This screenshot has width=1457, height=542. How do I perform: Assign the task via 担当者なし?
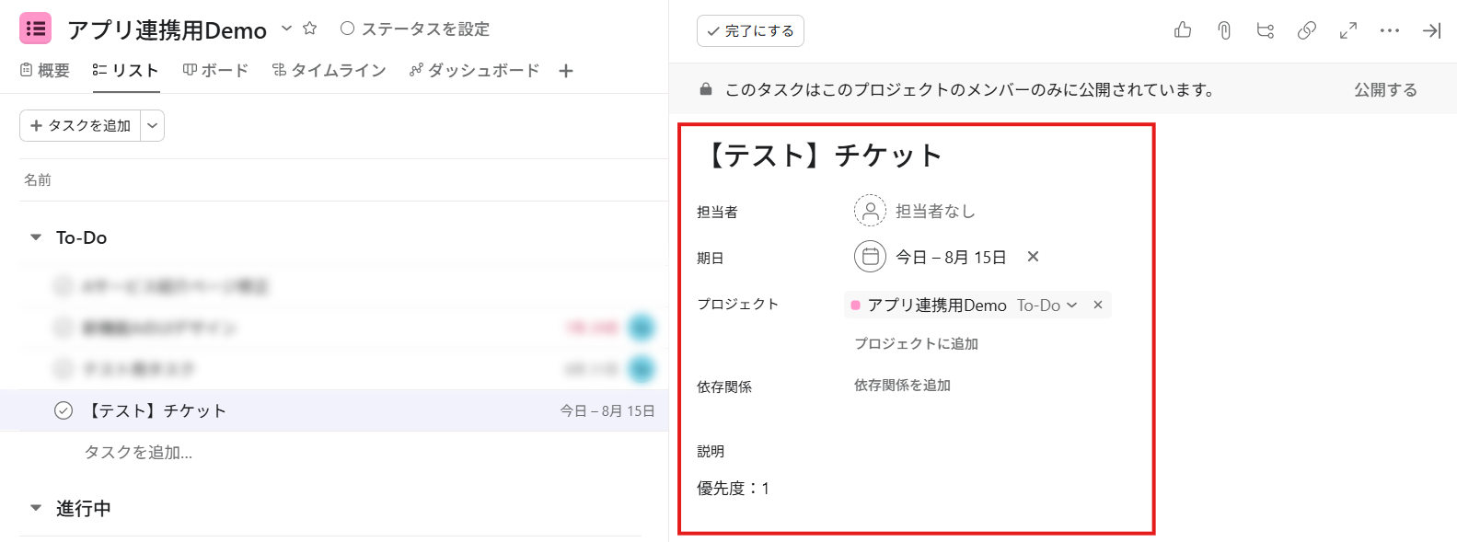tap(935, 211)
